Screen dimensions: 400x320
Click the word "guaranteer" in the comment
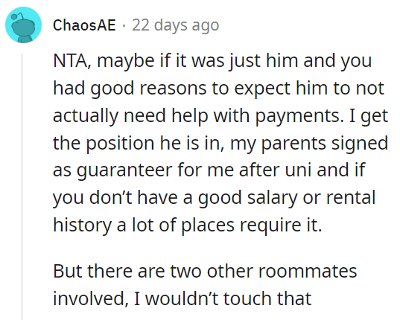(x=124, y=170)
